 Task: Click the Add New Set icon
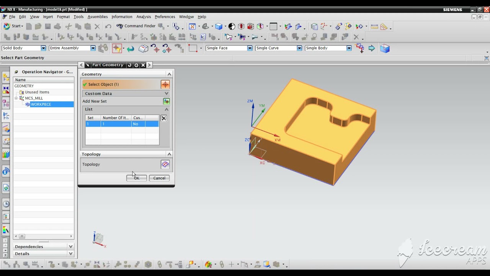tap(166, 101)
